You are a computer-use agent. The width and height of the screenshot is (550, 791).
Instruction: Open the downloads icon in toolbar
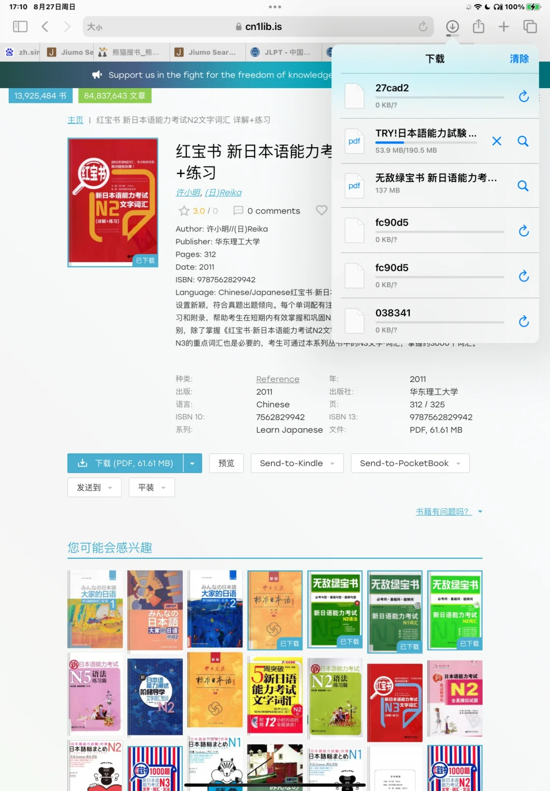click(x=452, y=26)
